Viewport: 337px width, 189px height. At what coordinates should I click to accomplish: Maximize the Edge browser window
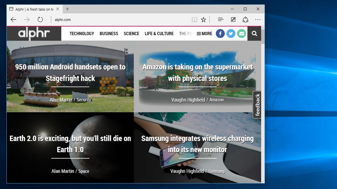tap(245, 9)
